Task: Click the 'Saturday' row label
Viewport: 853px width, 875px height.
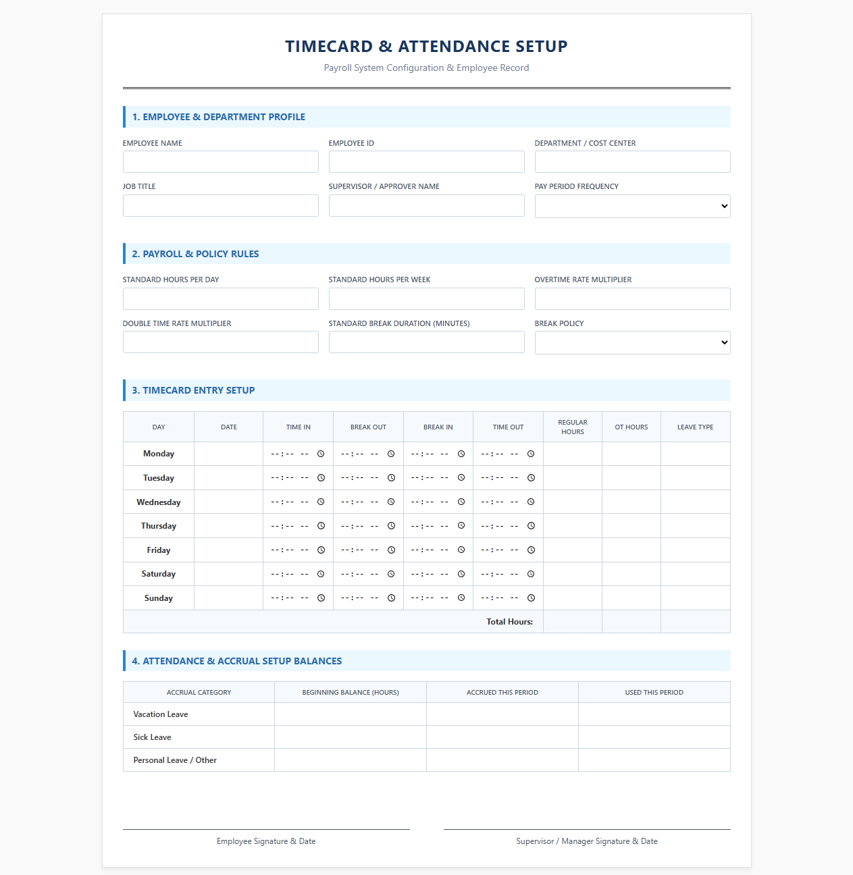Action: click(159, 574)
